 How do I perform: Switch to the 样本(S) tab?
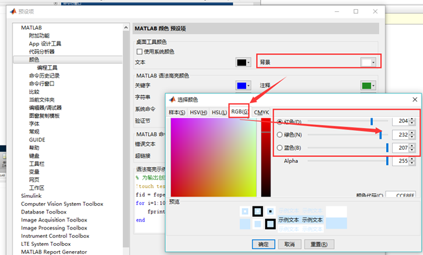click(x=177, y=112)
